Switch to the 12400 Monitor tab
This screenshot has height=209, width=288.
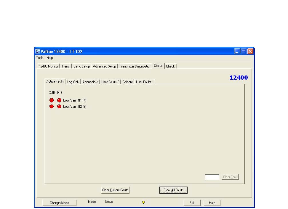[x=49, y=66]
